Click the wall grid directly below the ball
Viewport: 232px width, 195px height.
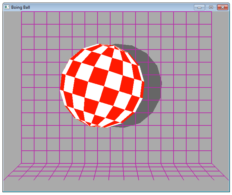click(x=102, y=144)
